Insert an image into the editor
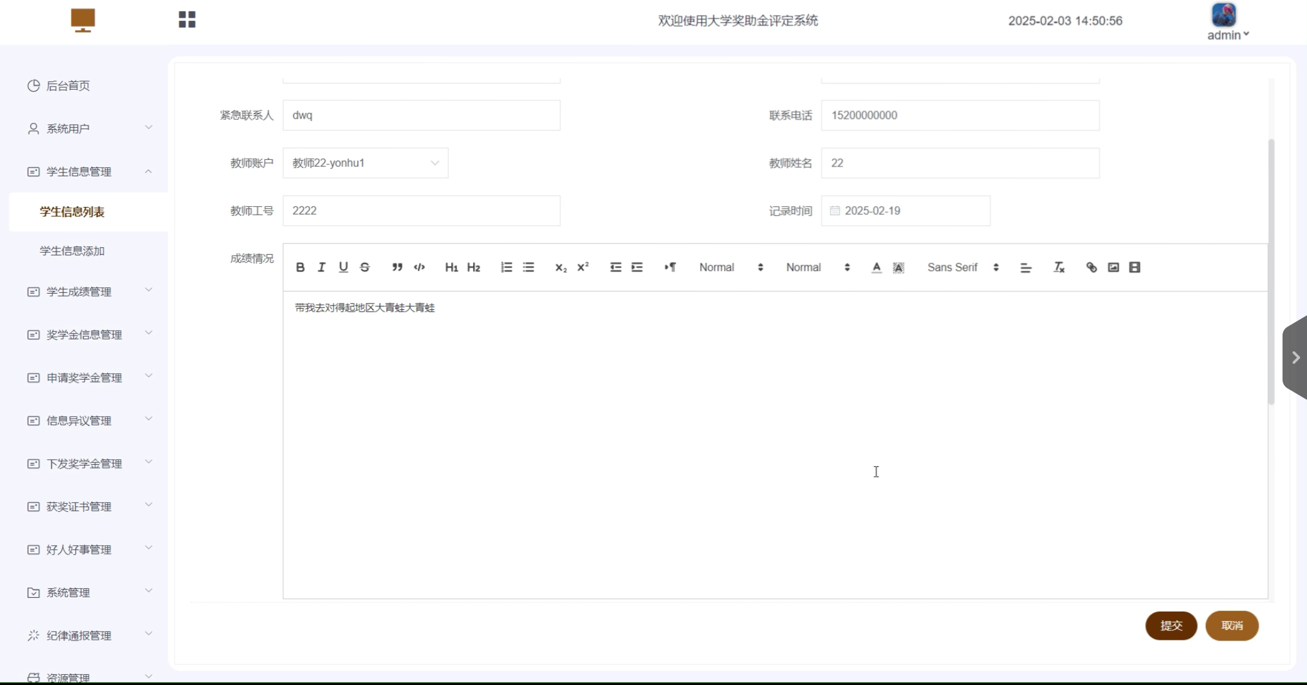The image size is (1307, 685). coord(1113,267)
